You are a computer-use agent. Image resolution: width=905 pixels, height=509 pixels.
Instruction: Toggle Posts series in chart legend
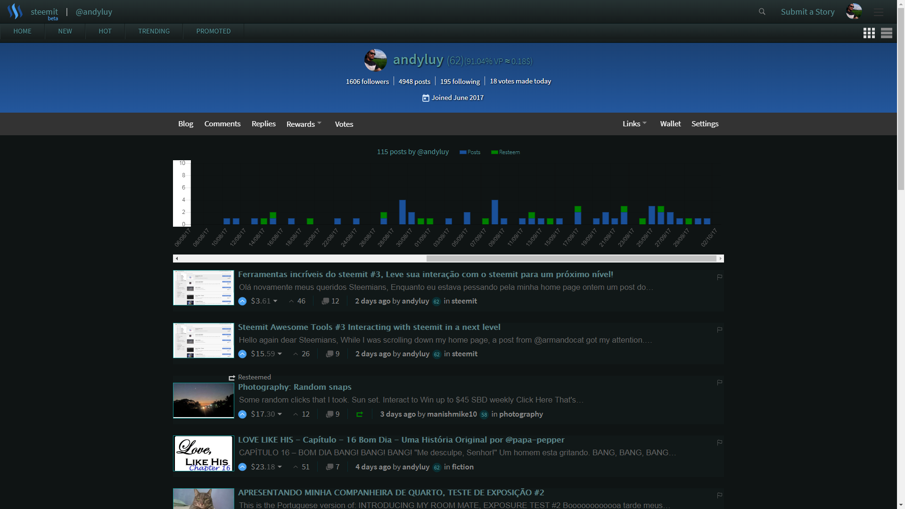click(470, 152)
